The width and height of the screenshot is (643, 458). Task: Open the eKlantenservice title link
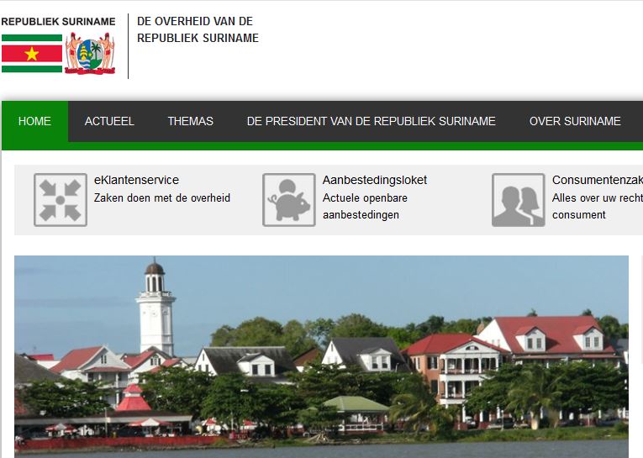(x=136, y=180)
